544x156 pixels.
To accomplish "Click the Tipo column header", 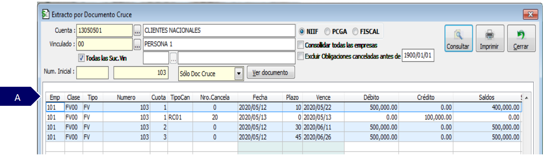I will 93,98.
